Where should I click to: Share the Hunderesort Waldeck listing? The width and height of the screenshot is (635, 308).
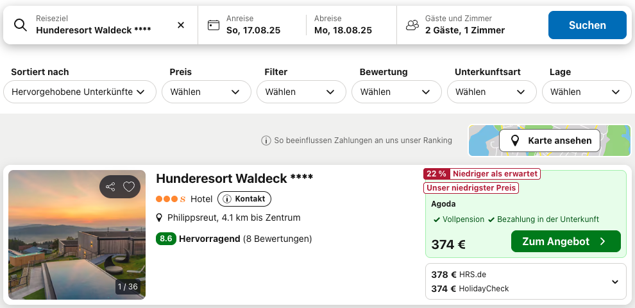pyautogui.click(x=110, y=187)
